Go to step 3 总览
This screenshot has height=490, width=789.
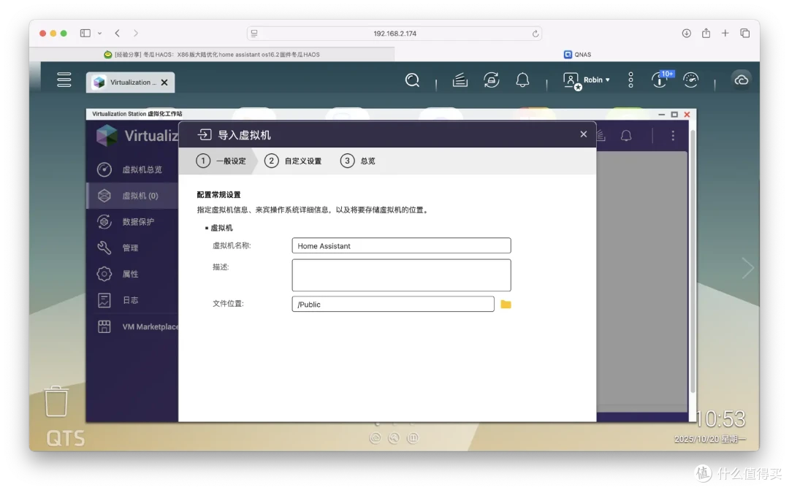pyautogui.click(x=358, y=161)
